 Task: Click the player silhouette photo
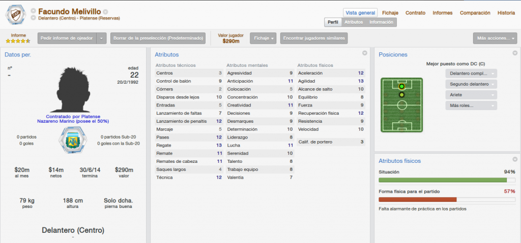[x=73, y=89]
